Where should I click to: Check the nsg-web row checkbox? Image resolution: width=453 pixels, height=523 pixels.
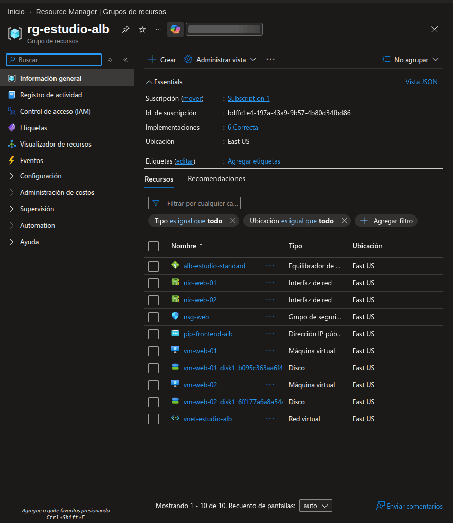click(153, 317)
